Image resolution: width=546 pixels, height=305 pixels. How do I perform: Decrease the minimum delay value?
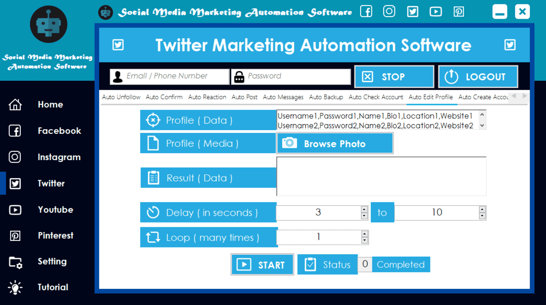tap(364, 216)
